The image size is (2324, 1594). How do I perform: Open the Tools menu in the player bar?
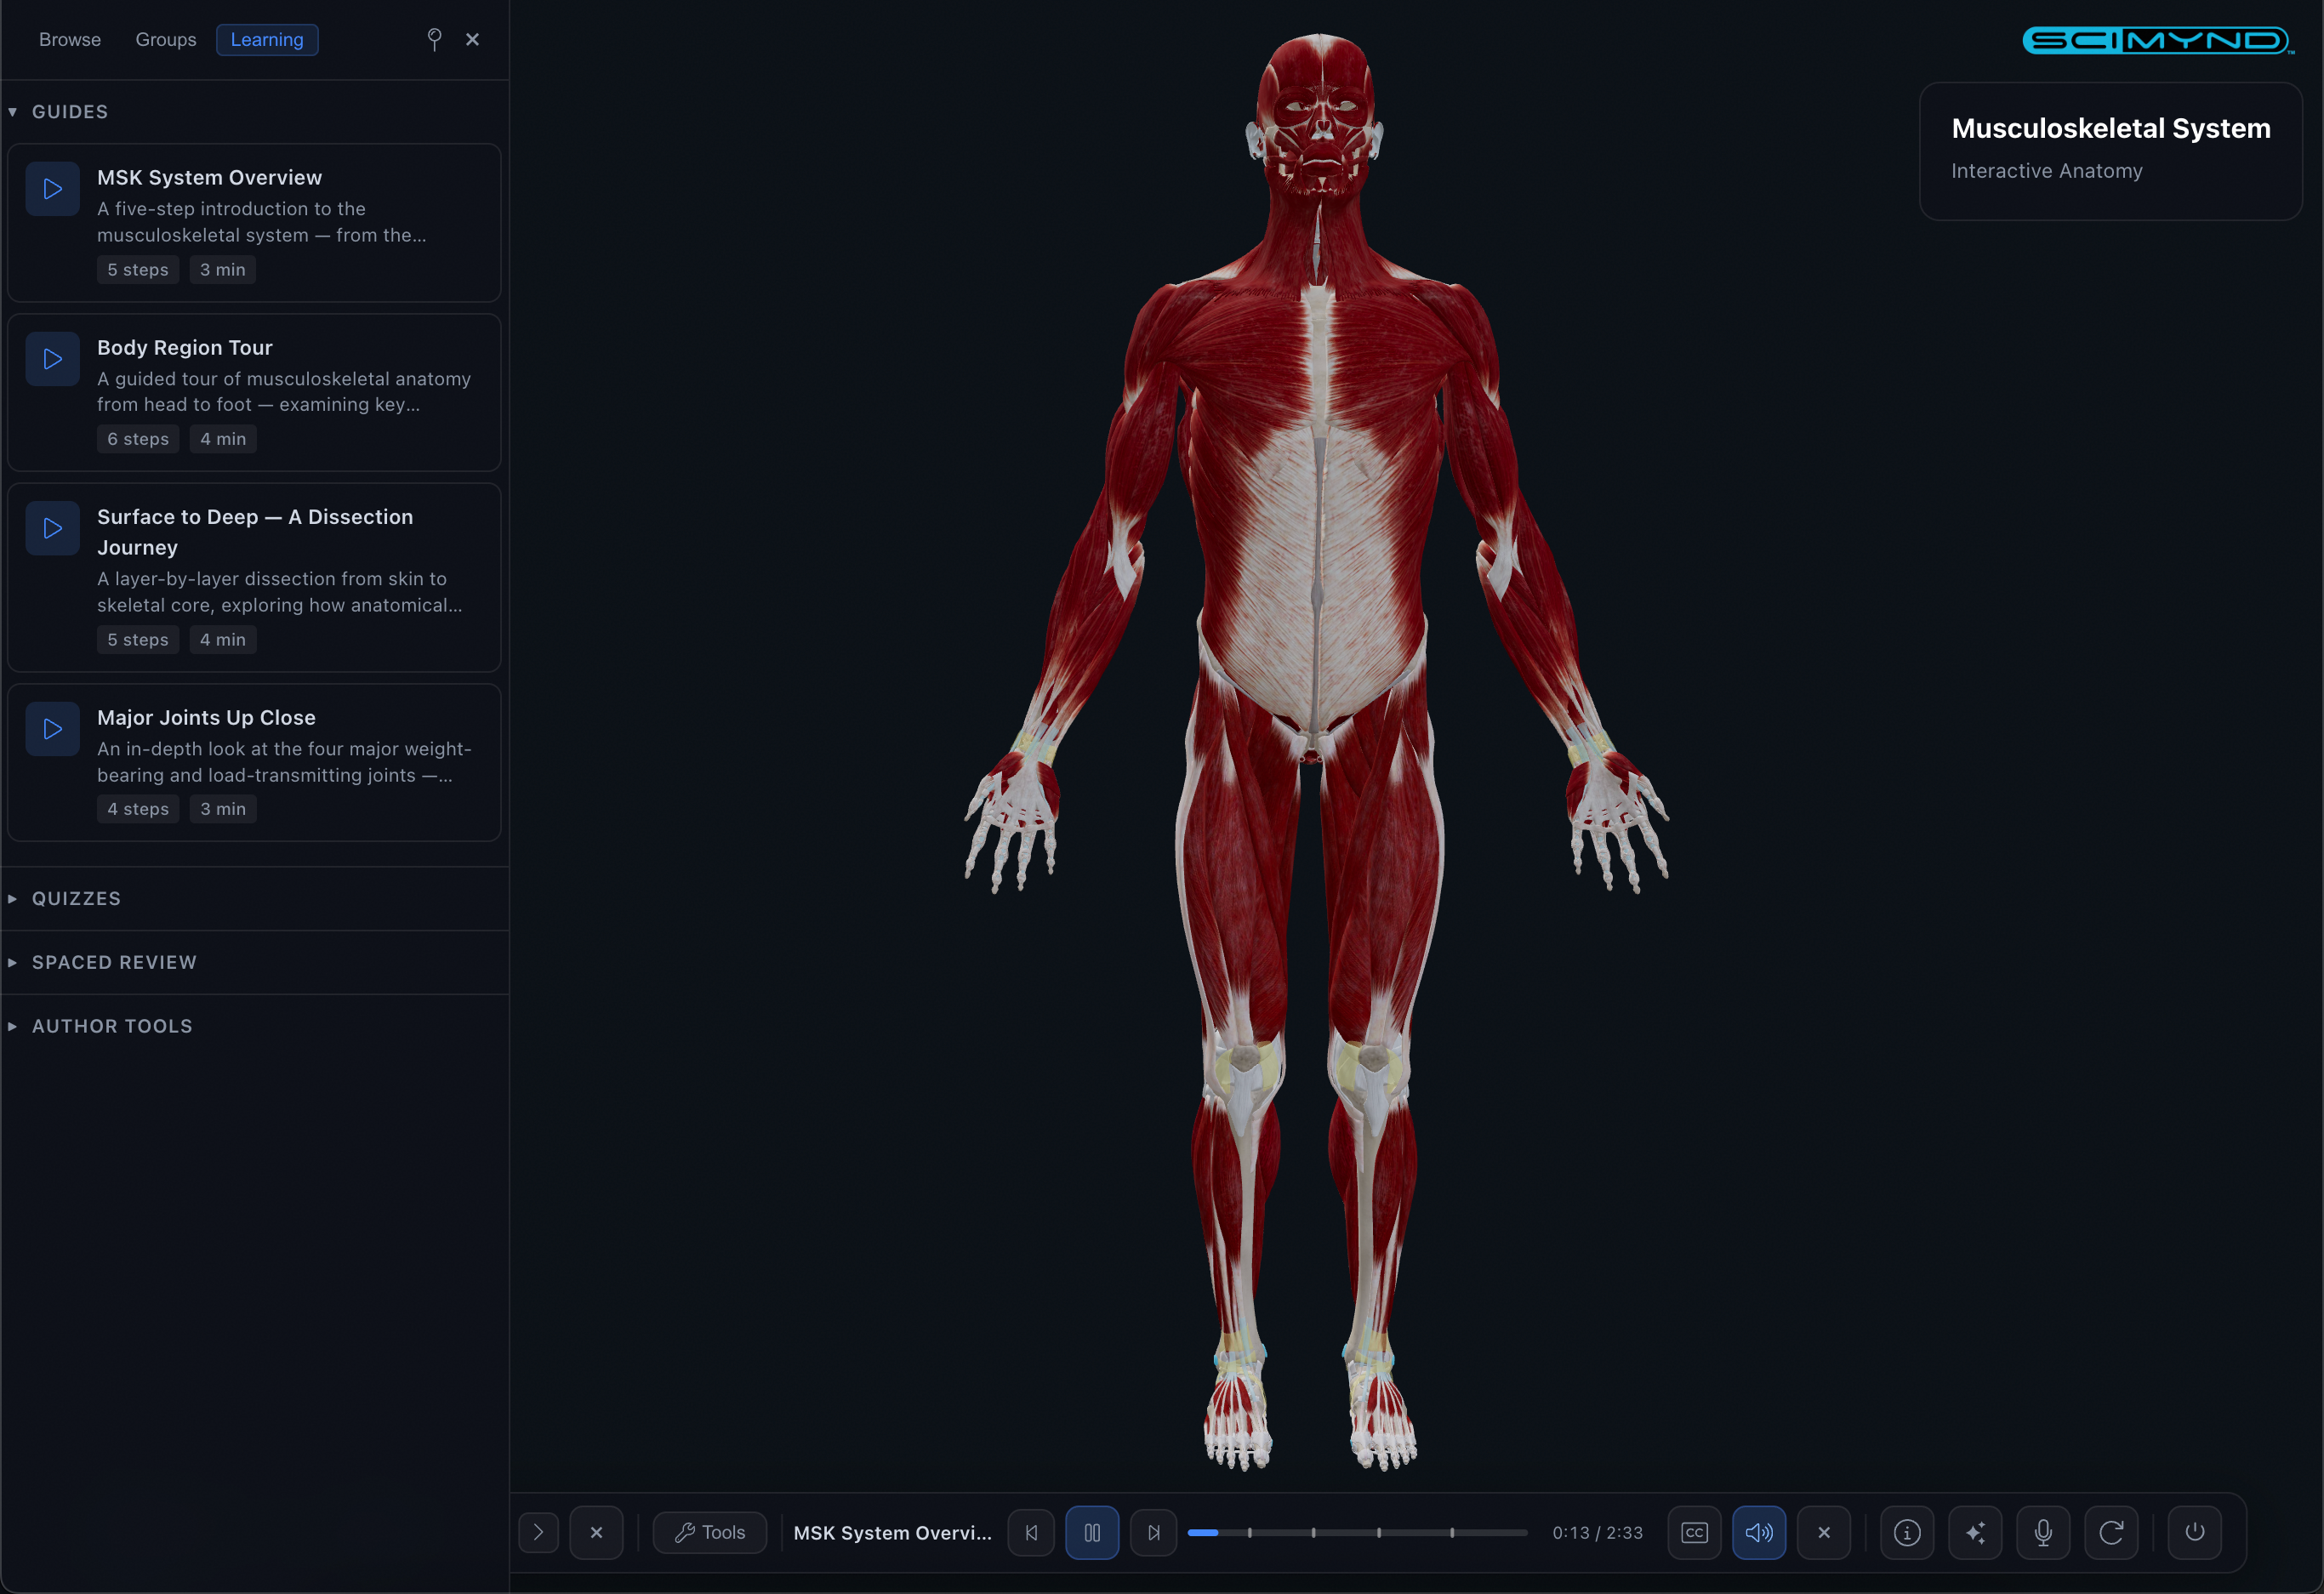(x=709, y=1532)
